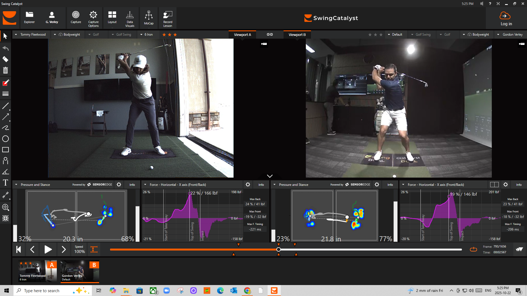Open the 6 Iron club dropdown
The height and width of the screenshot is (296, 527).
click(x=146, y=35)
